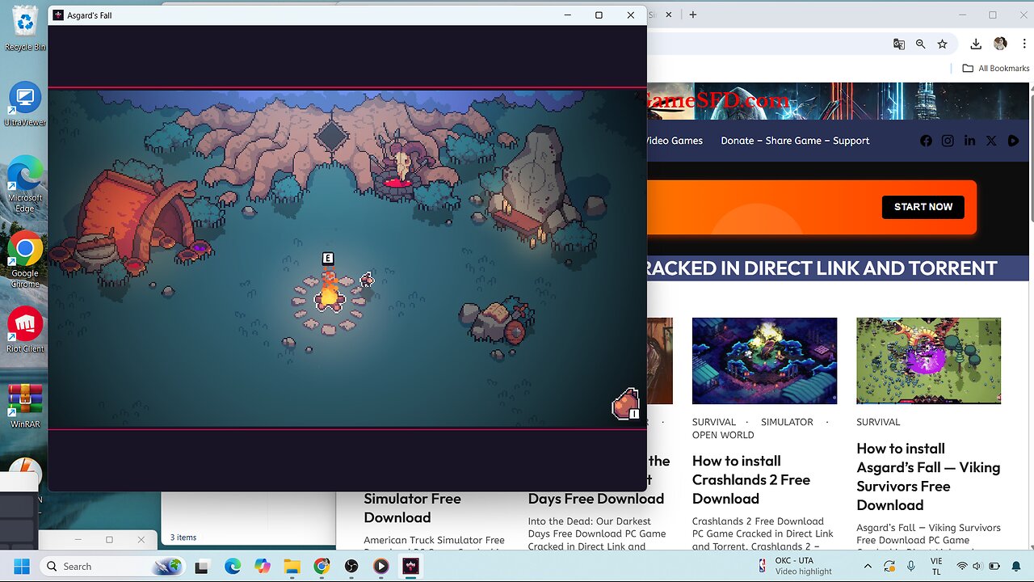Click the GameSFD.com site logo
Screen dimensions: 1034x582
coord(717,100)
